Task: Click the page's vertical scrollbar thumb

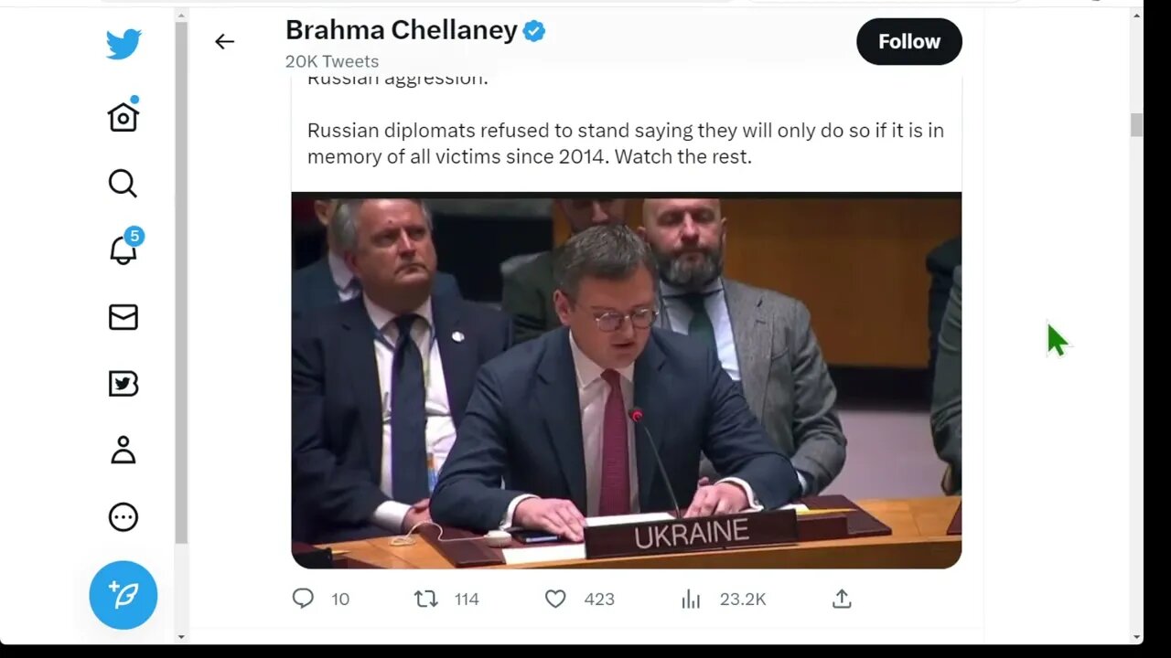Action: coord(1136,125)
